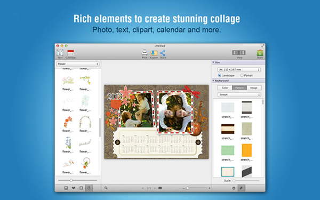
Task: Pick the yellow flower garland clipart
Action: point(85,80)
